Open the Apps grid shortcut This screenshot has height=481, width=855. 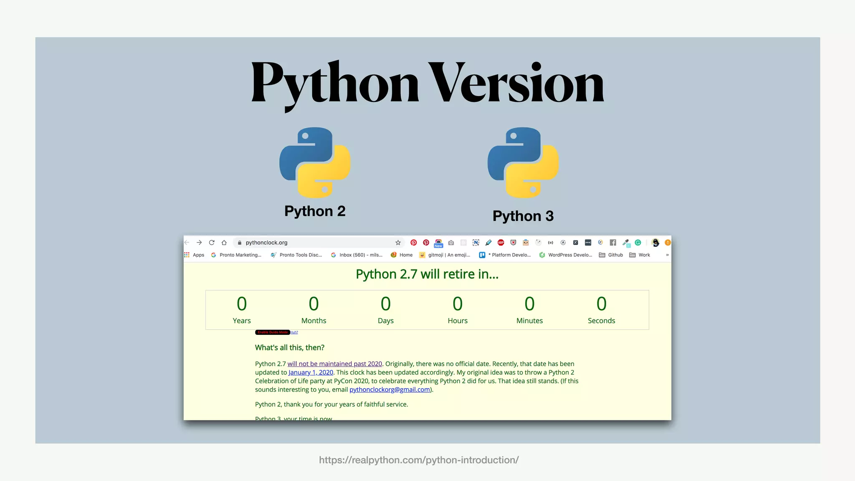point(194,255)
